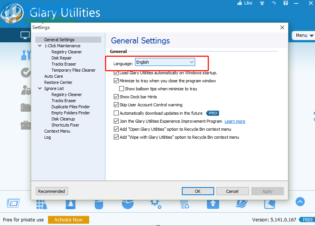The image size is (315, 226).
Task: Open the Language dropdown set to English
Action: pos(165,62)
